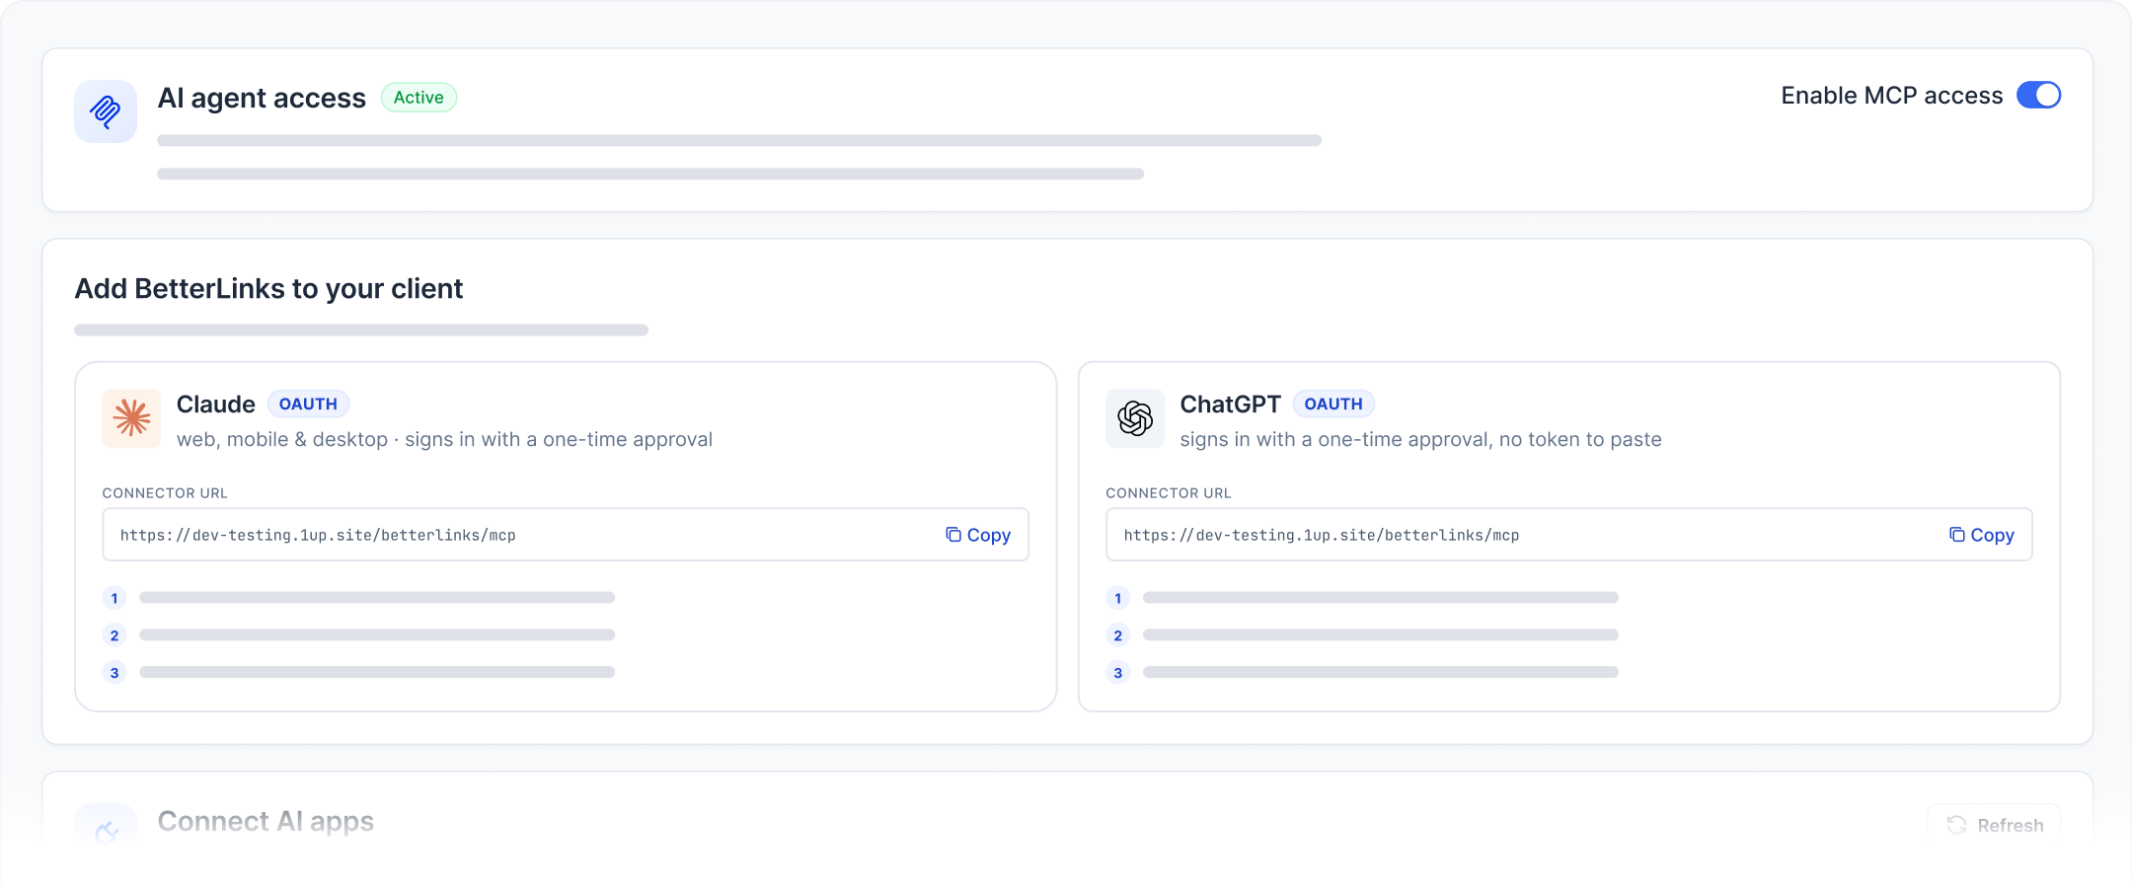
Task: Click the Connector URL label under Claude
Action: 165,493
